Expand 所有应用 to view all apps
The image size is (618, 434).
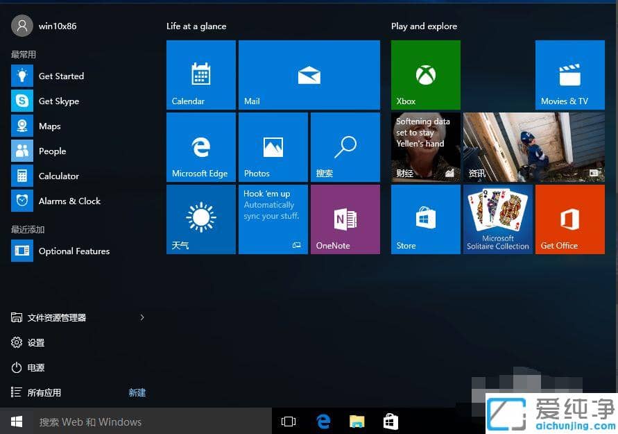point(44,392)
